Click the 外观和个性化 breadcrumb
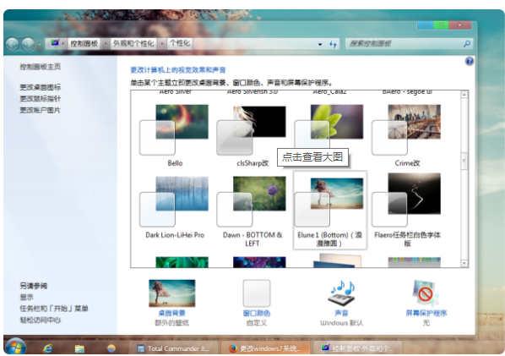Screen dimensions: 505x356 click(x=133, y=43)
